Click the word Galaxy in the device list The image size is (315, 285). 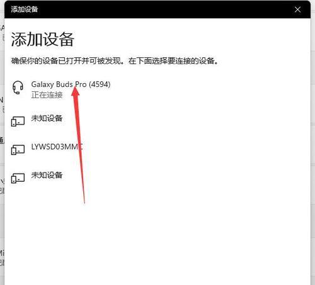[42, 84]
